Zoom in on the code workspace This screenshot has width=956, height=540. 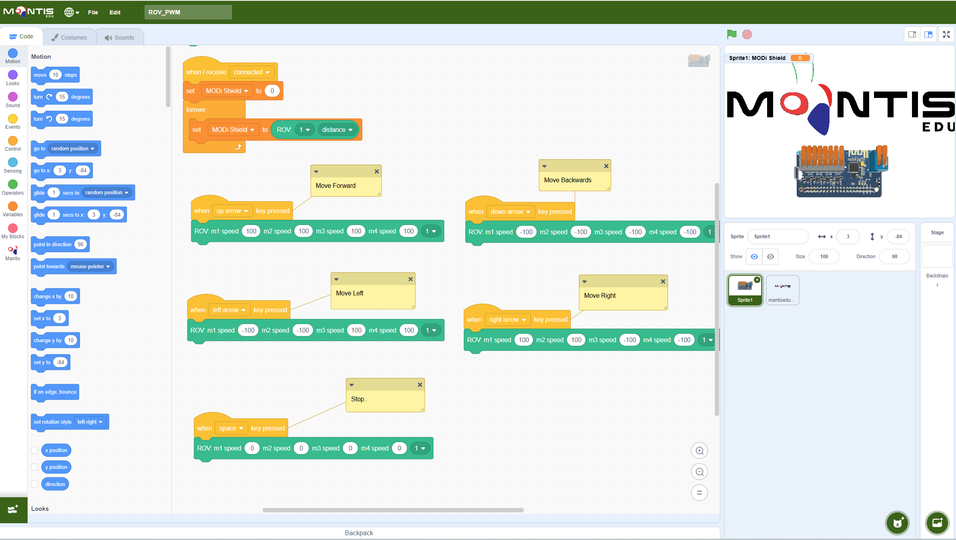pyautogui.click(x=699, y=451)
